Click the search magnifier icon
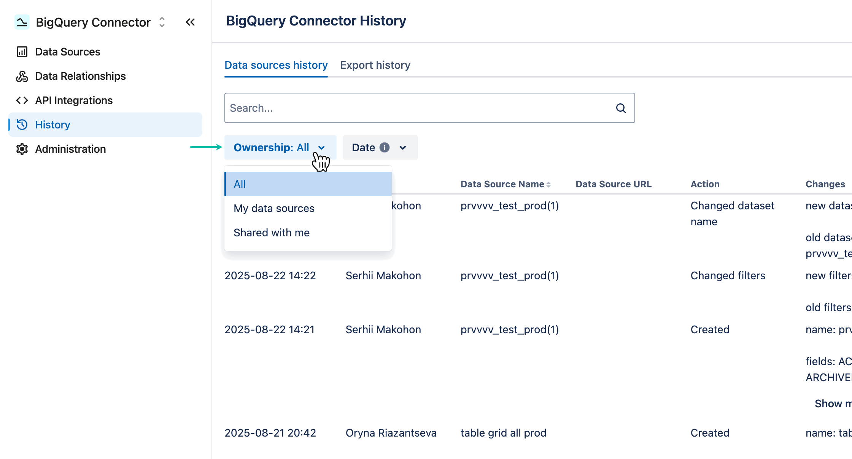The height and width of the screenshot is (459, 852). point(621,108)
